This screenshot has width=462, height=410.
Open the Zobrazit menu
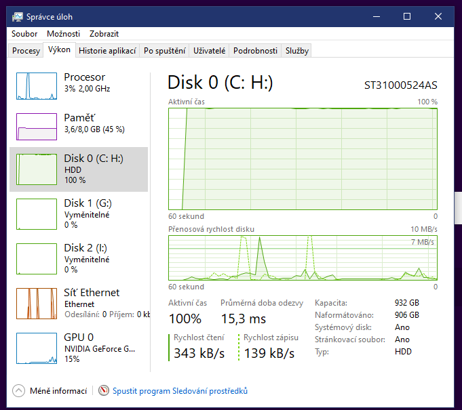point(103,33)
